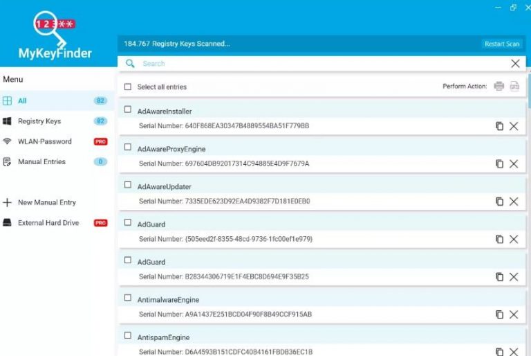Remove the AdAwareProxyEngine entry
Viewport: 531px width, 356px height.
(514, 163)
